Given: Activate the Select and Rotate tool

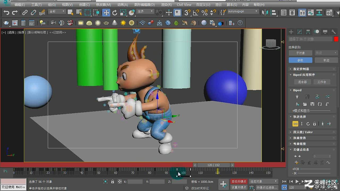Looking at the screenshot, I should click(115, 12).
